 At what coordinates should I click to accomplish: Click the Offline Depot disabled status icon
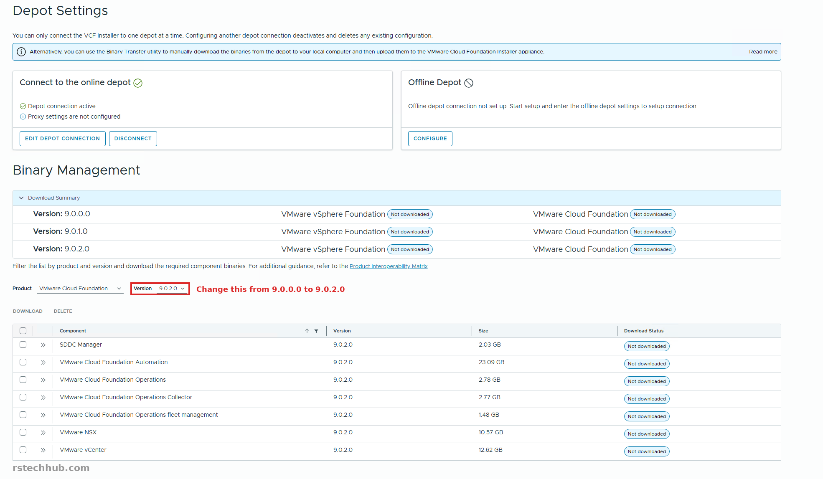pyautogui.click(x=469, y=83)
